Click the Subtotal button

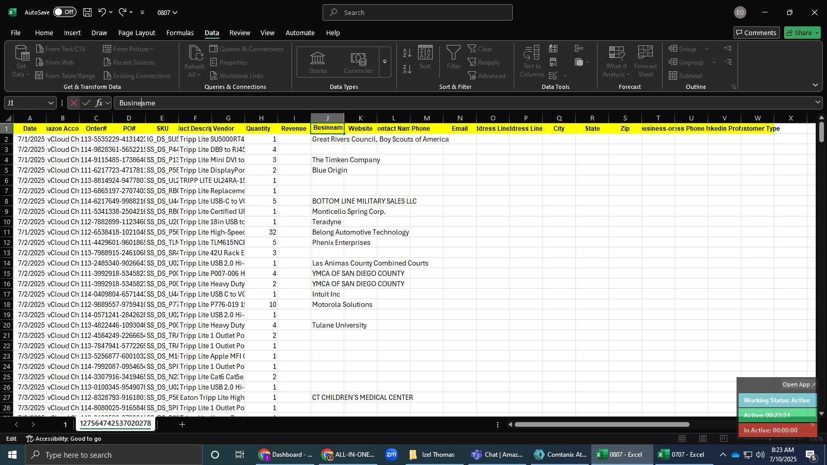(685, 75)
